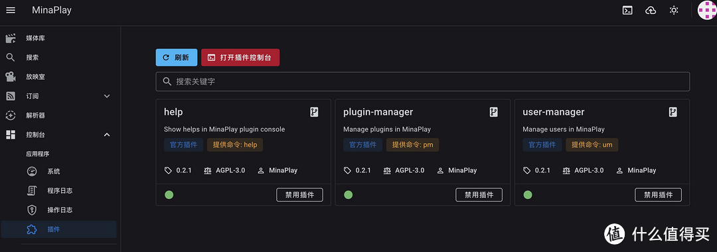Click the 刷新 refresh button
Screen dimensions: 717x252
pyautogui.click(x=177, y=58)
